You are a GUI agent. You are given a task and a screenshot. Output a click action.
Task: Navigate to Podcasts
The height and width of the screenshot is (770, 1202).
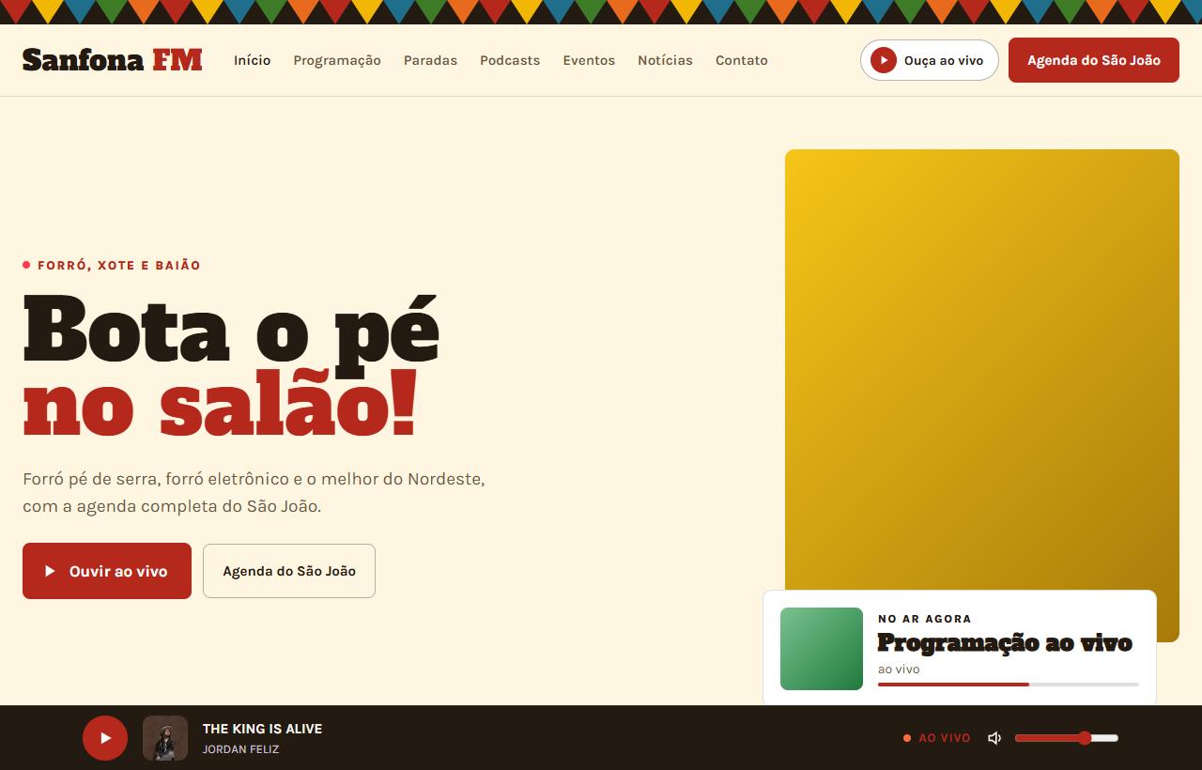(510, 60)
